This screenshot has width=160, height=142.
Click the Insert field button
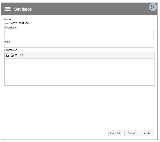(x=116, y=133)
